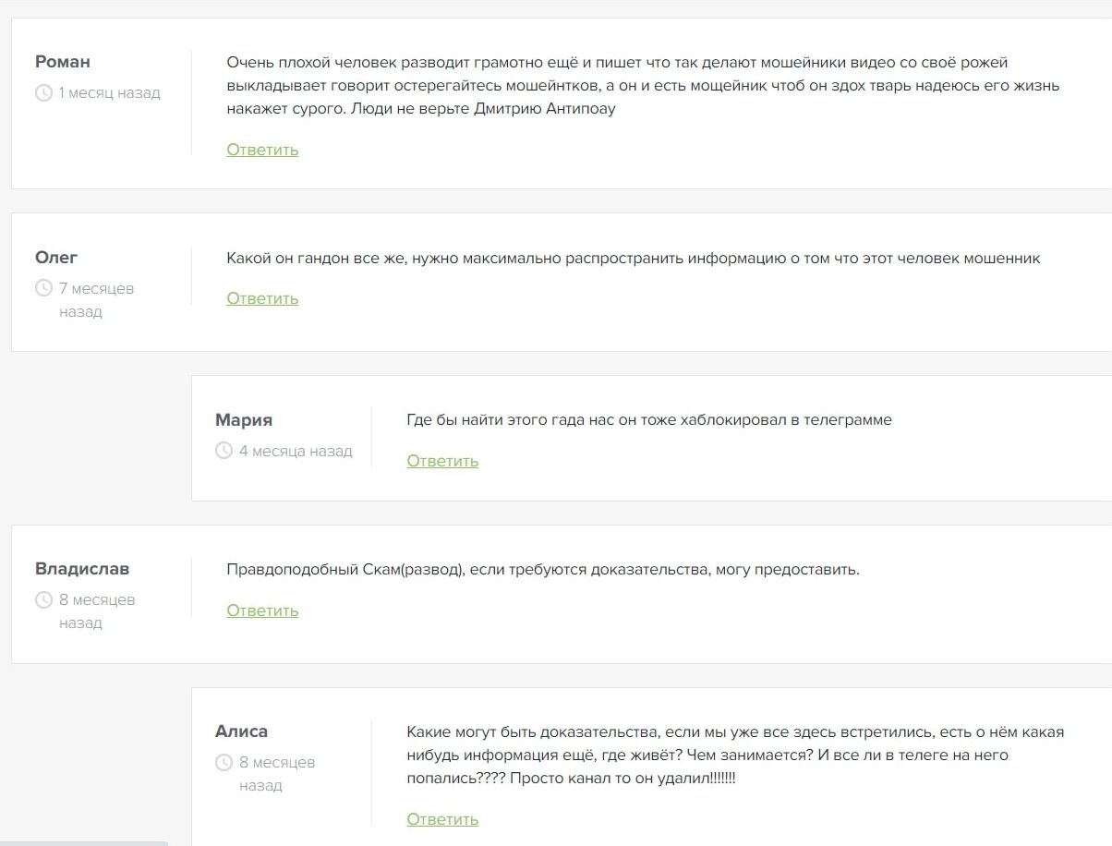The height and width of the screenshot is (846, 1112).
Task: Click the author name Мария
Action: pos(244,420)
